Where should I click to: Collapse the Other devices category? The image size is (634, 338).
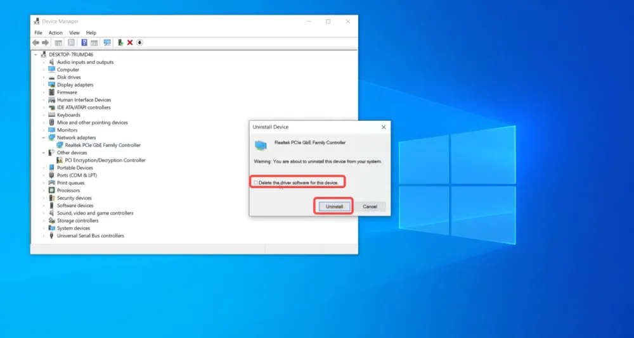coord(44,153)
